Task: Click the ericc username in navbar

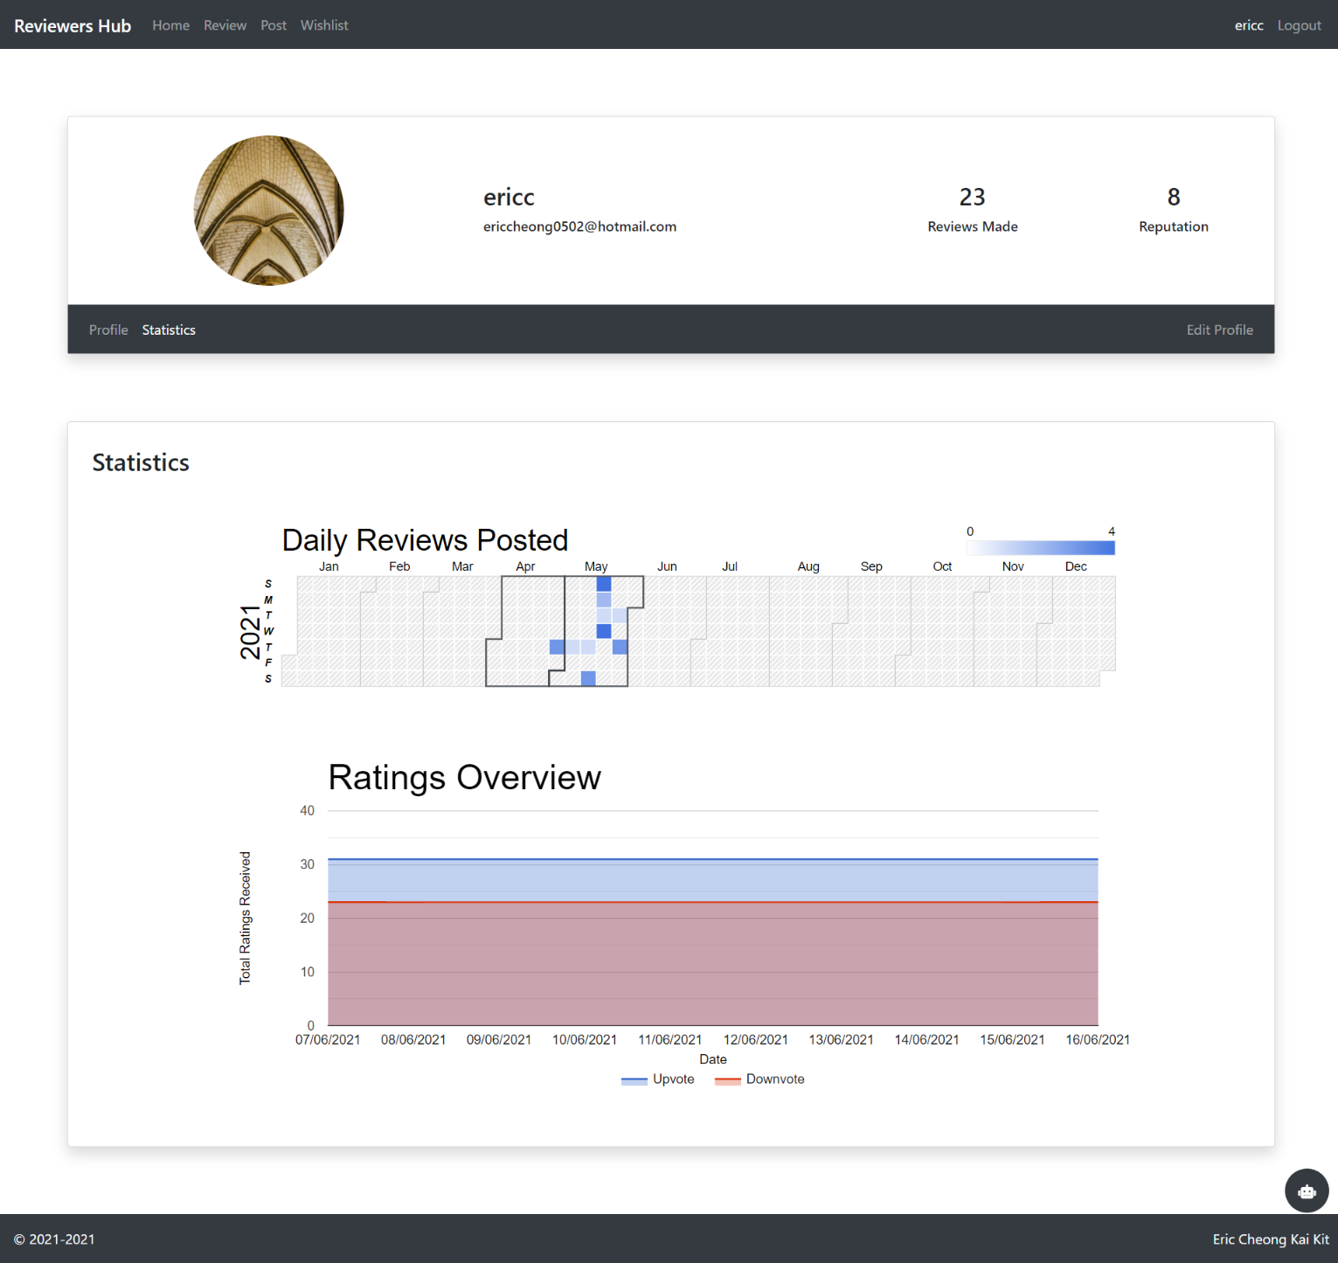Action: click(1249, 25)
